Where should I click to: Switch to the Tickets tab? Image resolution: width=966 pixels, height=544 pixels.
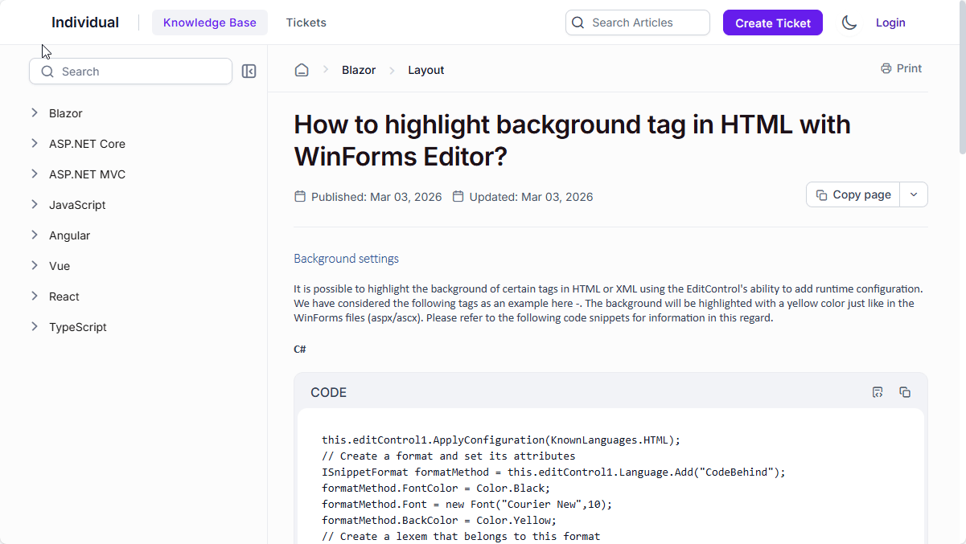coord(306,22)
